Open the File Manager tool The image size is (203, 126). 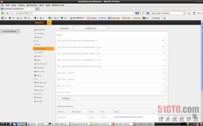(40, 83)
